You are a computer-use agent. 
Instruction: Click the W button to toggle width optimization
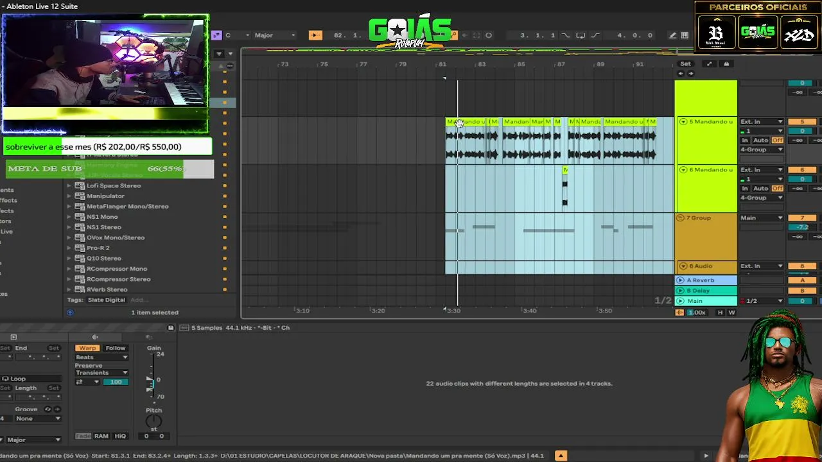pyautogui.click(x=731, y=312)
